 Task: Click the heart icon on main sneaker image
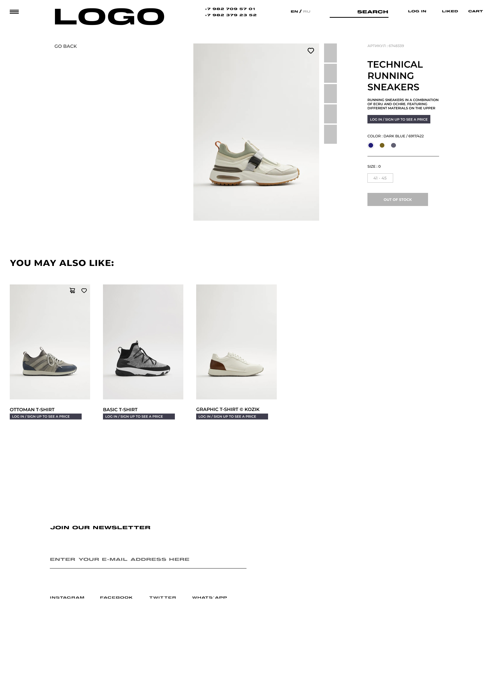click(310, 51)
